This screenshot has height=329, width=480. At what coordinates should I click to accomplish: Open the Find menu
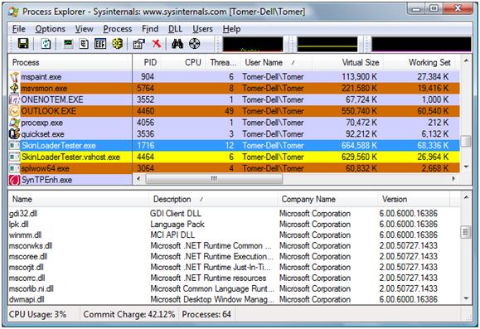pyautogui.click(x=150, y=29)
